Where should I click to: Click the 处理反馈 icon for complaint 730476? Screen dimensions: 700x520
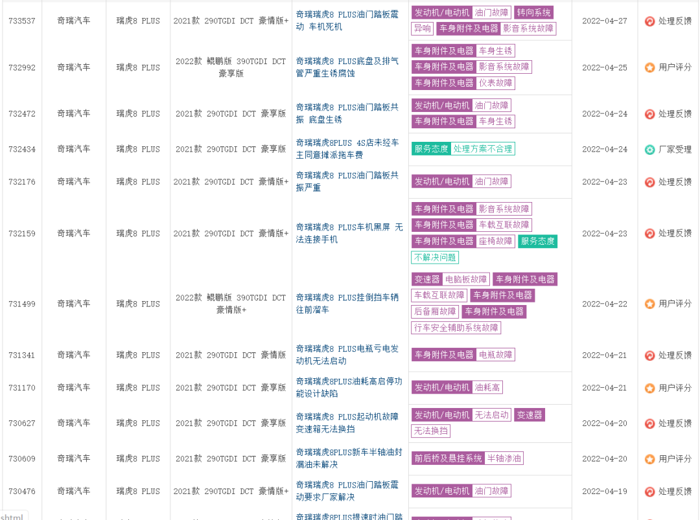(x=649, y=492)
